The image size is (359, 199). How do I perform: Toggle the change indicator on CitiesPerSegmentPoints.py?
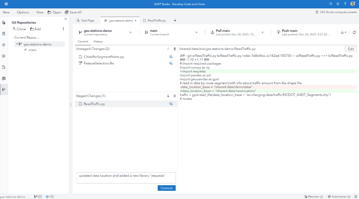point(171,56)
